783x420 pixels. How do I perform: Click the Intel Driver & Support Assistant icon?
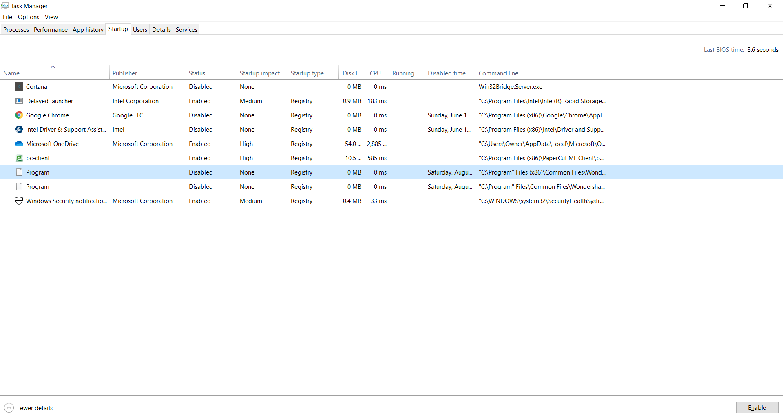click(x=19, y=129)
